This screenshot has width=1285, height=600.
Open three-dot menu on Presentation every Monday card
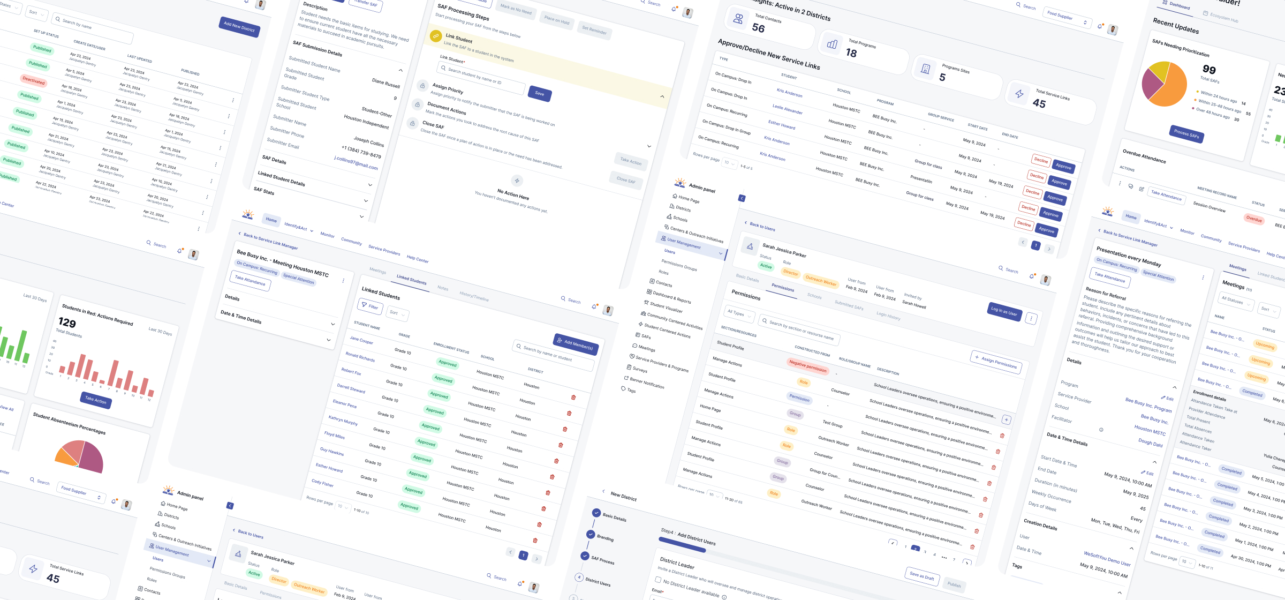tap(1203, 277)
